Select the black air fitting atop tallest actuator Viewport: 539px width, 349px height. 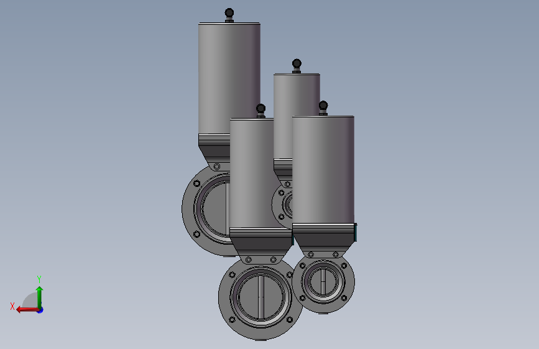229,16
